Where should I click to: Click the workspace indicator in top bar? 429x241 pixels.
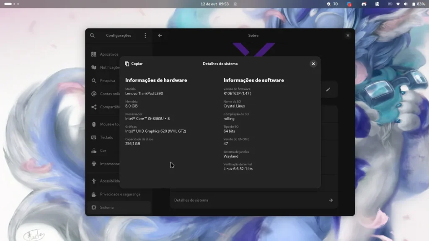pos(12,4)
